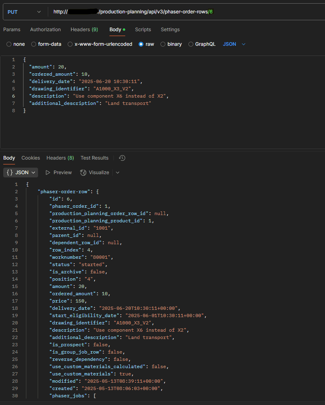Open the response Cookies tab

[31, 158]
